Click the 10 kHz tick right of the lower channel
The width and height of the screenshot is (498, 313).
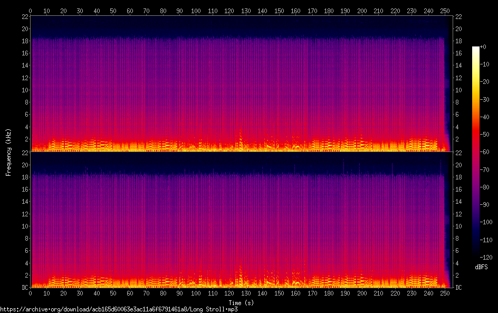(x=458, y=225)
